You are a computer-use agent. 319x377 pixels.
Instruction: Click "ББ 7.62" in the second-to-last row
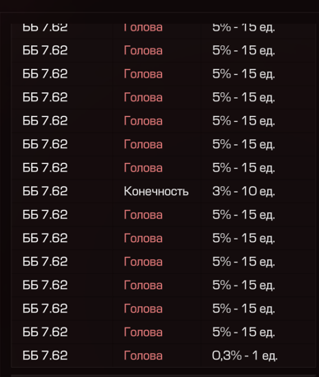pyautogui.click(x=45, y=332)
